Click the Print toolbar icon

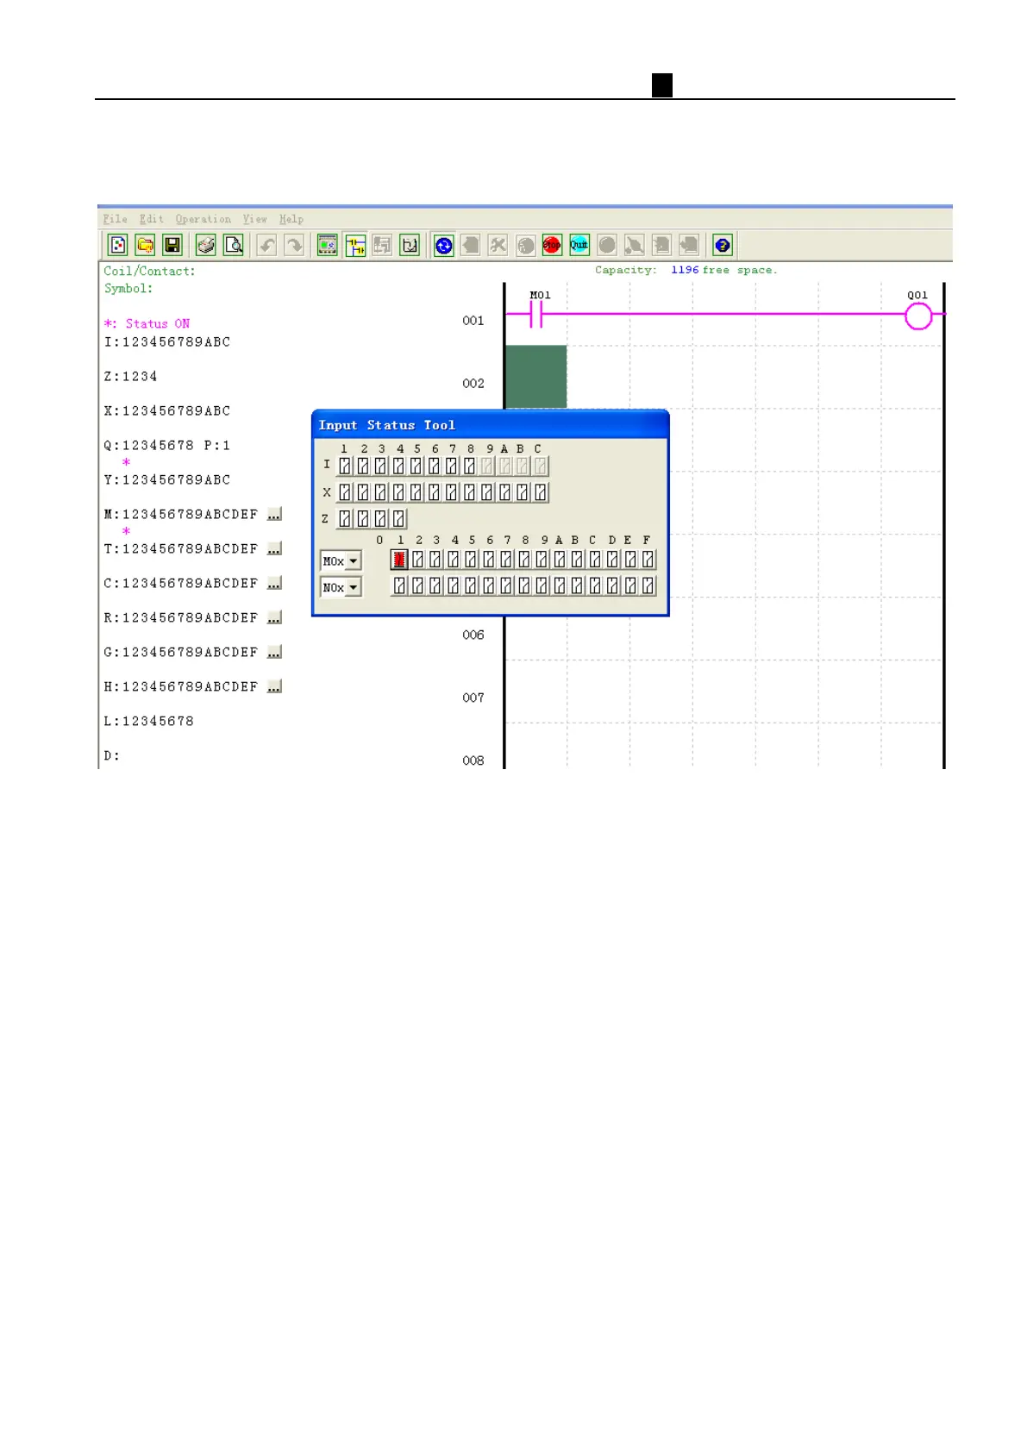pos(206,246)
